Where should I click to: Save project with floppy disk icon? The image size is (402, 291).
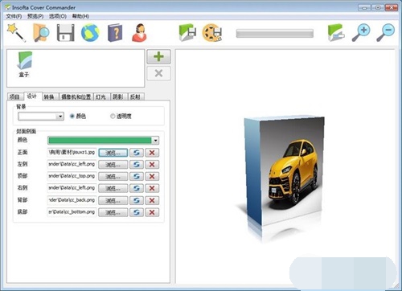tap(65, 33)
